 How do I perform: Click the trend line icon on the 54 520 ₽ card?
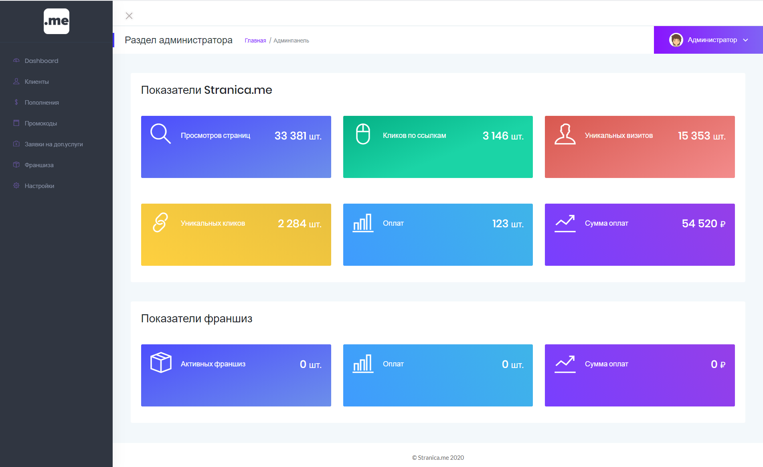(565, 223)
